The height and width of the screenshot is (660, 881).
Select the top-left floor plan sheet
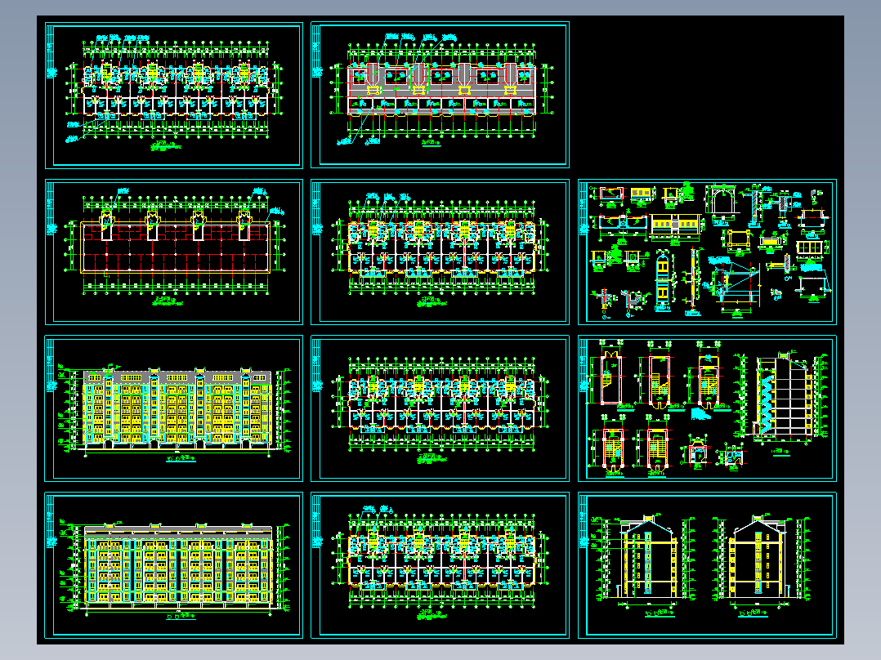[173, 95]
